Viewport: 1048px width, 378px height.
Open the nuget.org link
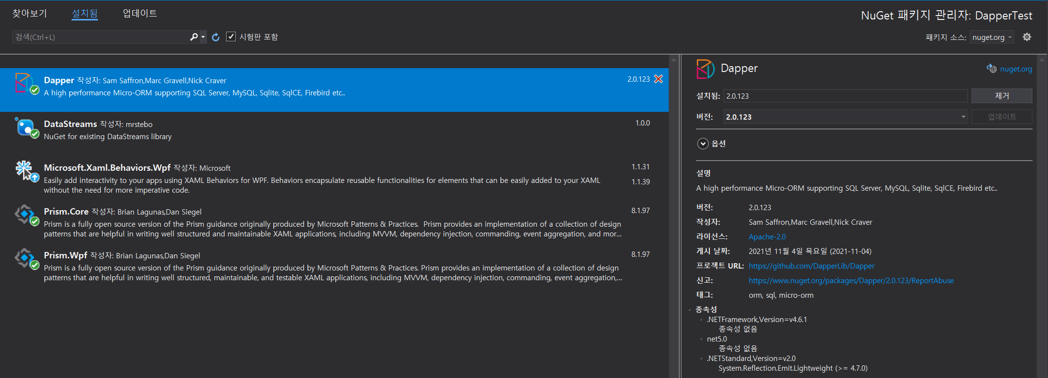[1016, 69]
